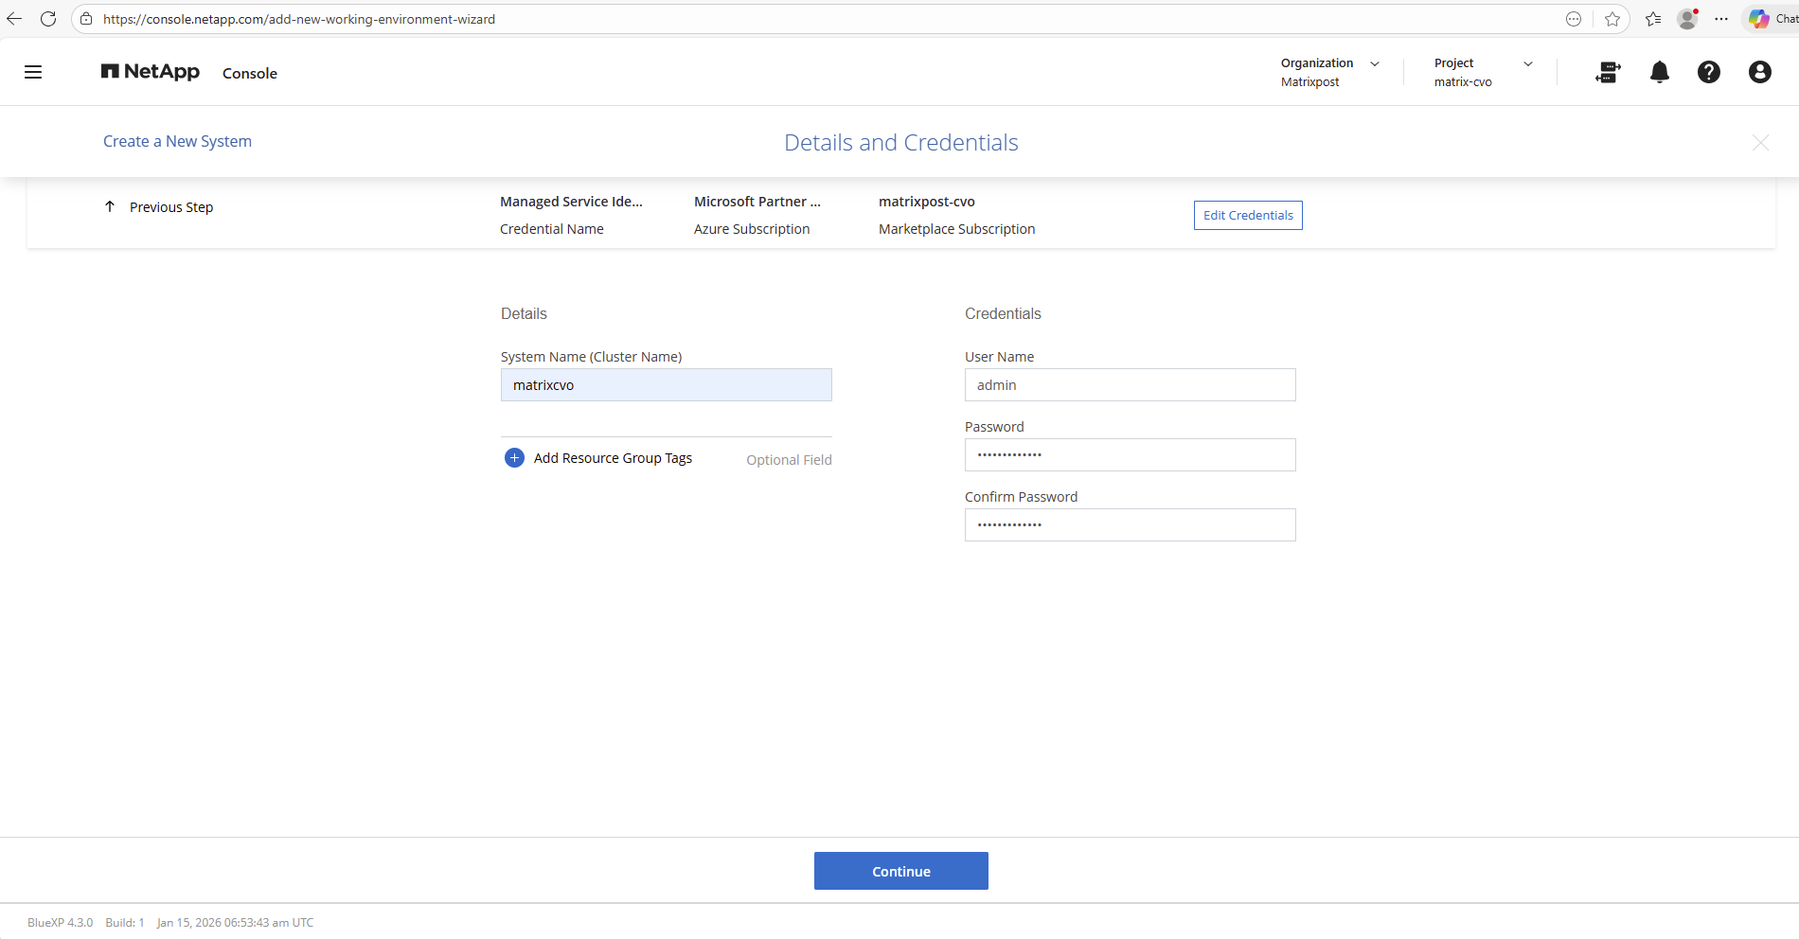Open the hamburger navigation menu

point(33,72)
